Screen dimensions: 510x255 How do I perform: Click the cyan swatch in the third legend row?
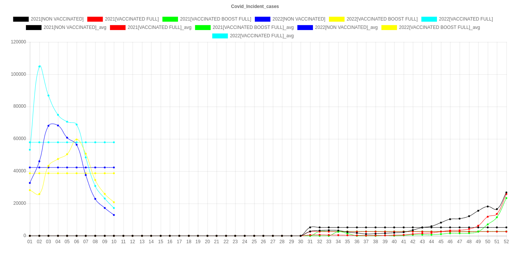point(220,36)
